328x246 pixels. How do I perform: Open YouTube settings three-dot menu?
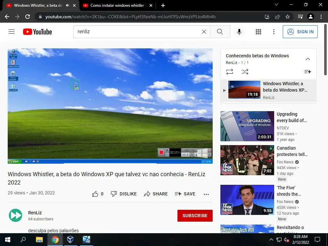pyautogui.click(x=274, y=32)
